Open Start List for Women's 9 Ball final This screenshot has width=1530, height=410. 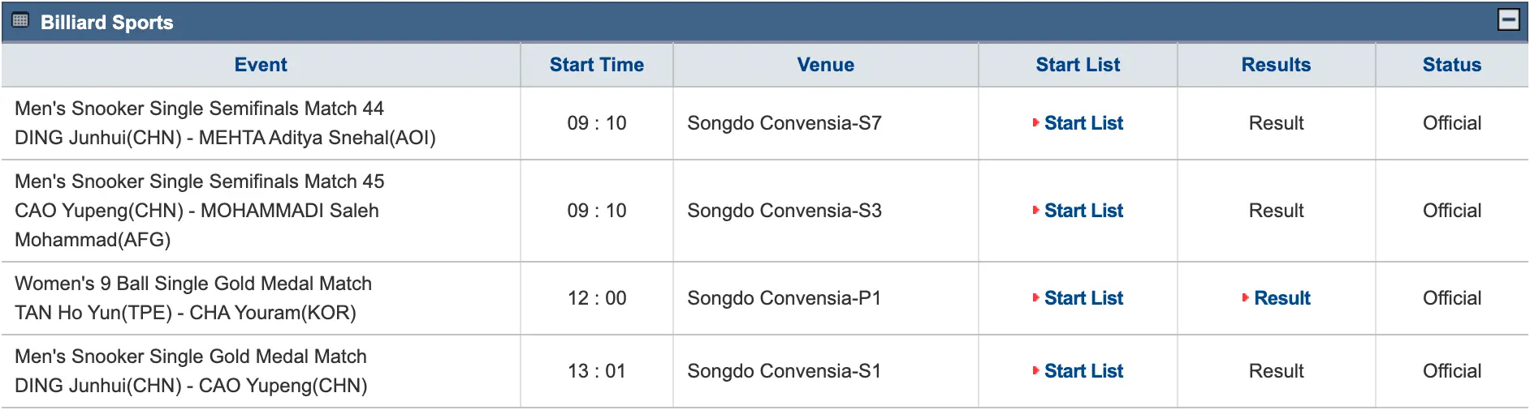click(x=1083, y=298)
